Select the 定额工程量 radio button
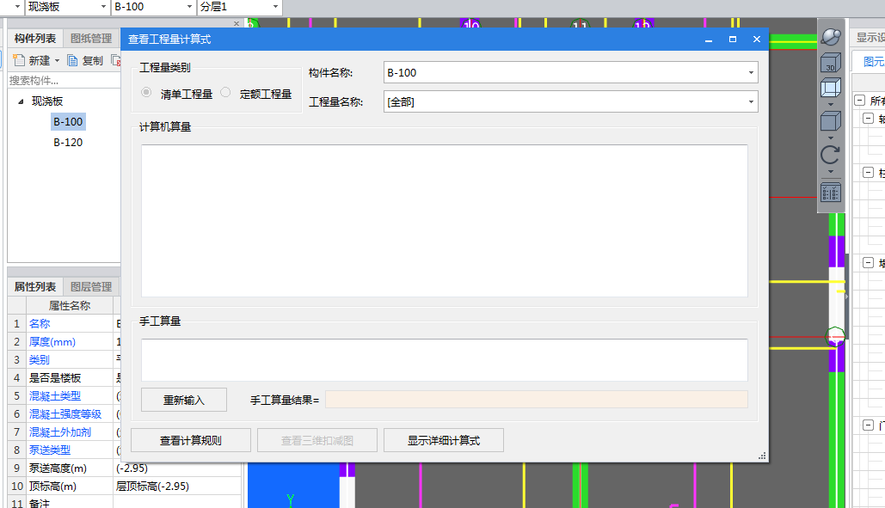This screenshot has width=885, height=508. click(x=225, y=93)
